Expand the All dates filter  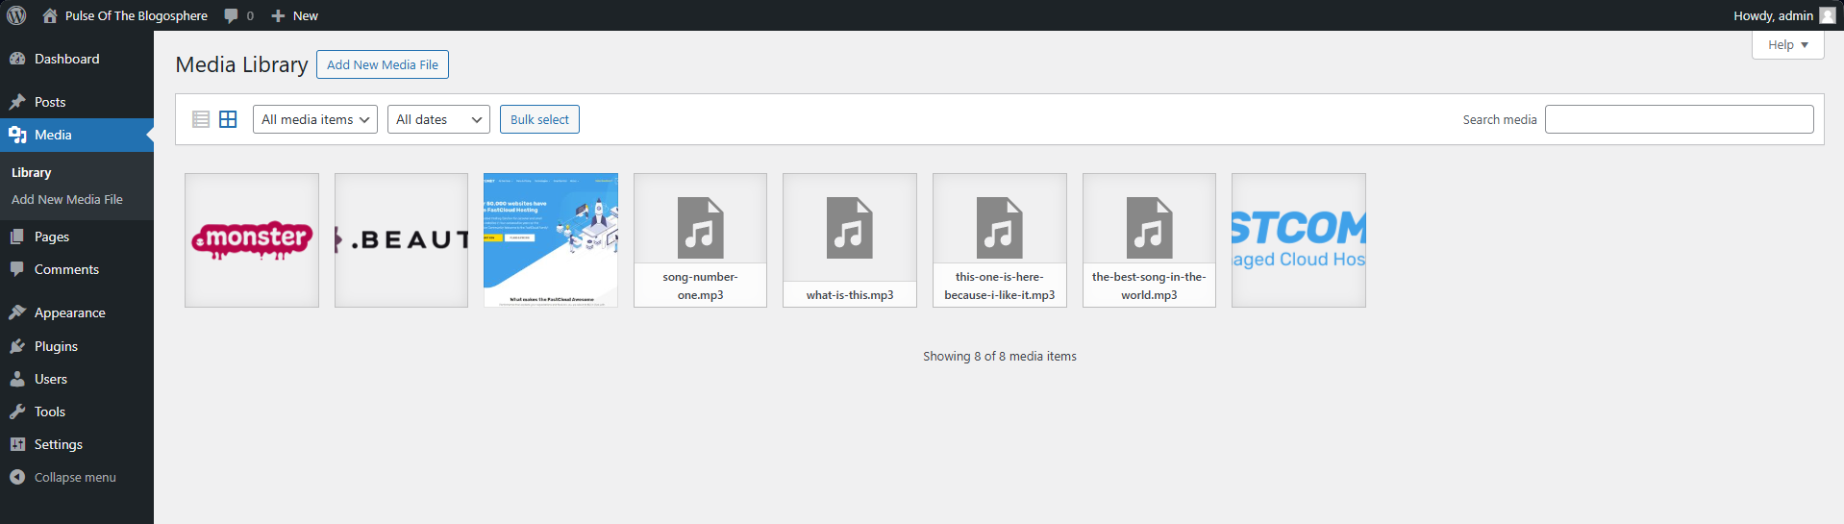click(438, 119)
